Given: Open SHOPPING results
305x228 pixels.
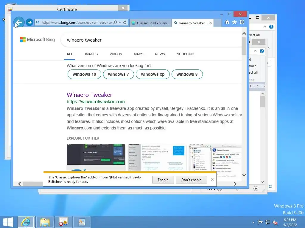Looking at the screenshot, I should click(x=185, y=54).
